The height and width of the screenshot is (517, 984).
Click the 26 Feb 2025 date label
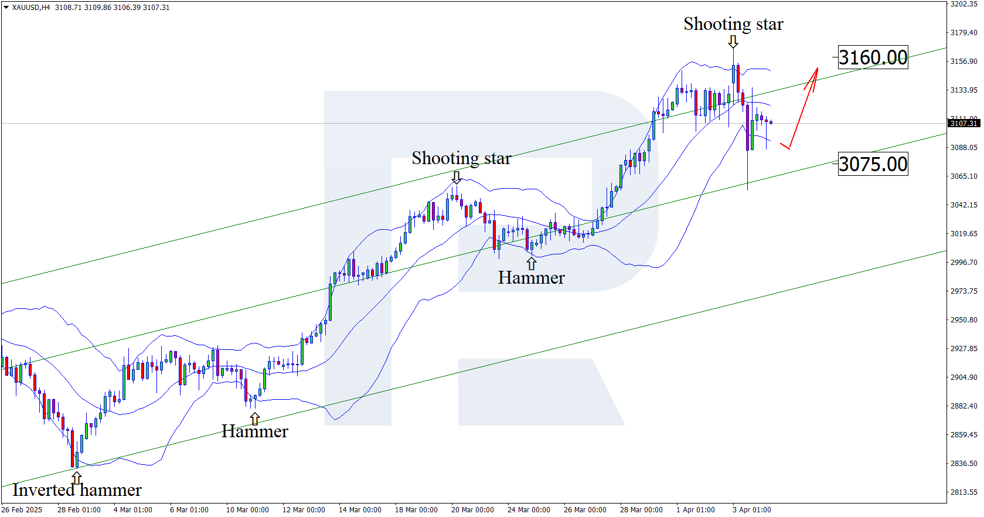[22, 510]
